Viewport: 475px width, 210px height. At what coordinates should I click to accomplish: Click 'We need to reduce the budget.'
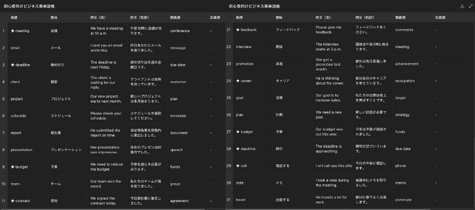pos(106,167)
